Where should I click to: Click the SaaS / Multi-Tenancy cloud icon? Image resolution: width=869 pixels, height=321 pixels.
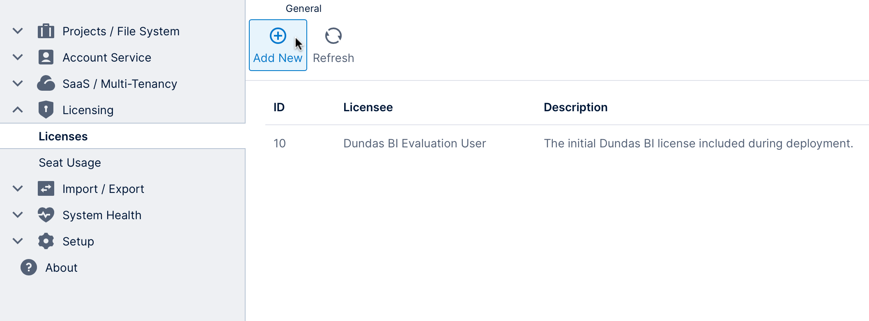(46, 83)
